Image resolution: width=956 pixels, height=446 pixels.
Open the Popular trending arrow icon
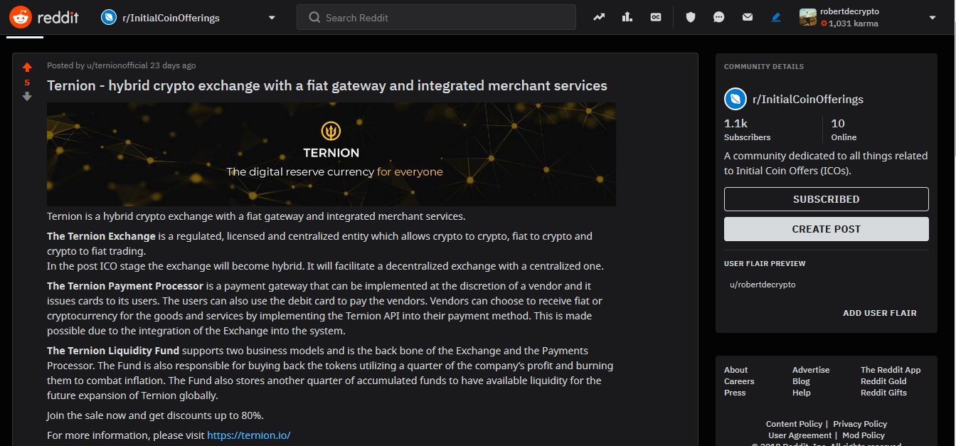point(599,17)
